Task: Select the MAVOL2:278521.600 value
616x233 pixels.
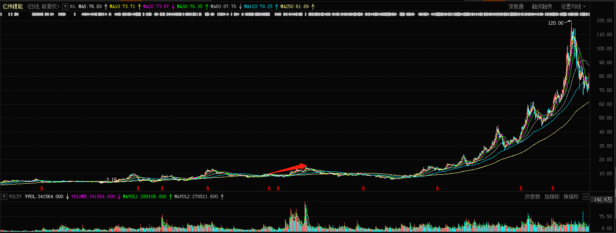Action: [x=196, y=196]
